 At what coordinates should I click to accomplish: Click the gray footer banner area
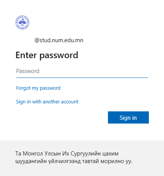click(82, 158)
